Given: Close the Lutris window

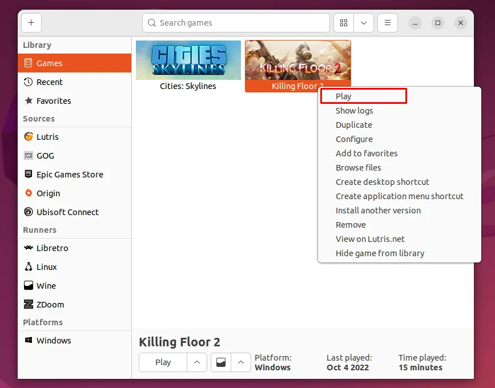Looking at the screenshot, I should click(461, 23).
